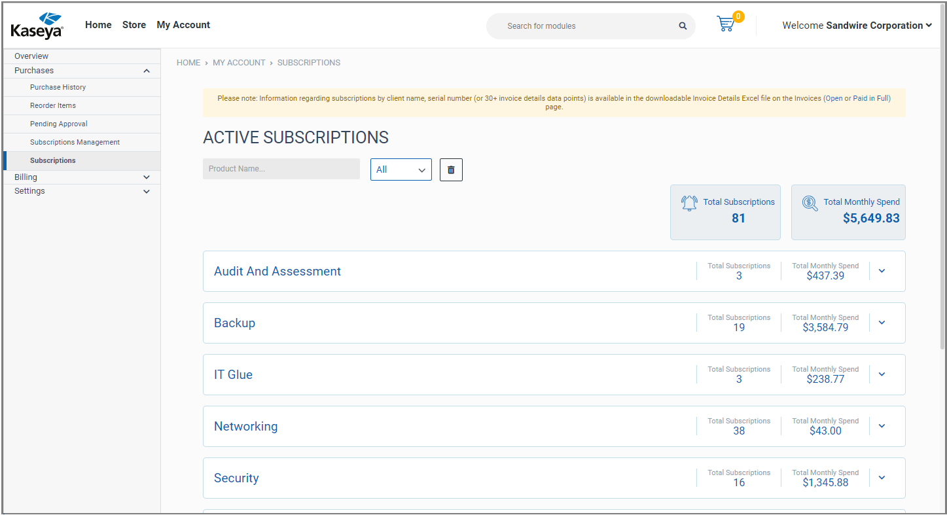This screenshot has width=947, height=515.
Task: Click the Product Name filter field
Action: click(x=281, y=169)
